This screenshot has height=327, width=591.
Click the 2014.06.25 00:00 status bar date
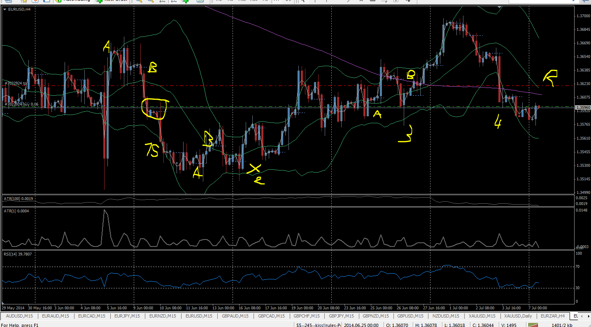tap(361, 325)
